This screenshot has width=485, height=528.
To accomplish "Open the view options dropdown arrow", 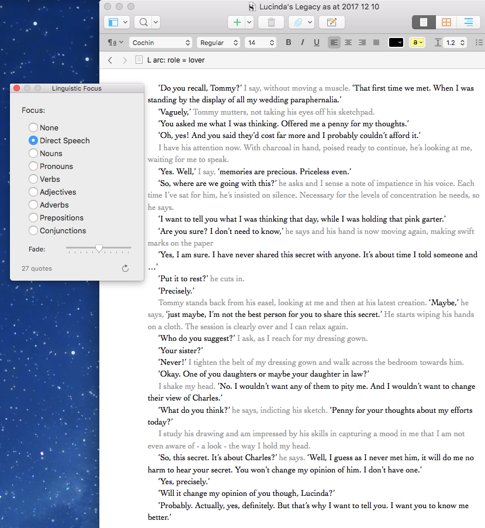I will coord(125,23).
